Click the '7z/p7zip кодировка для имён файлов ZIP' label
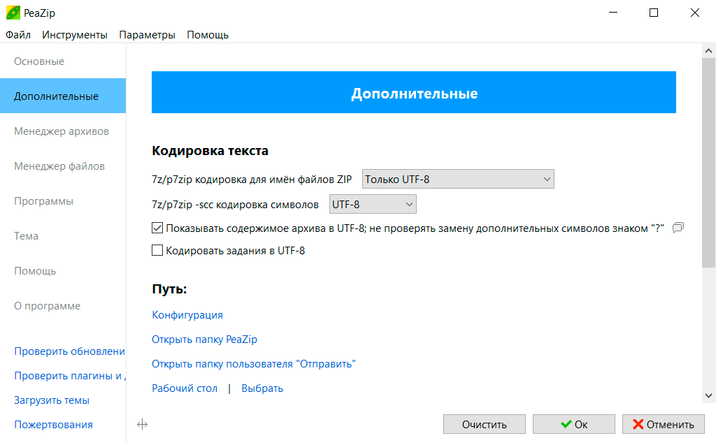716x445 pixels. (x=252, y=180)
